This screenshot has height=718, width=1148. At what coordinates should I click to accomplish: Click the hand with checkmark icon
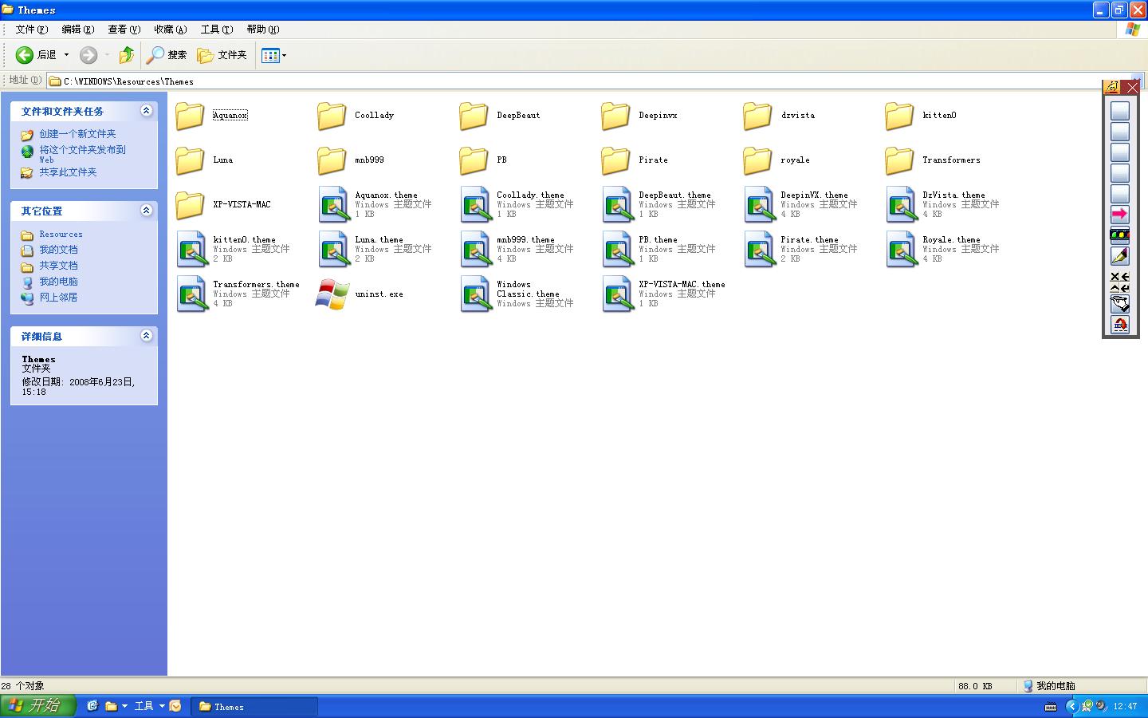point(1119,304)
